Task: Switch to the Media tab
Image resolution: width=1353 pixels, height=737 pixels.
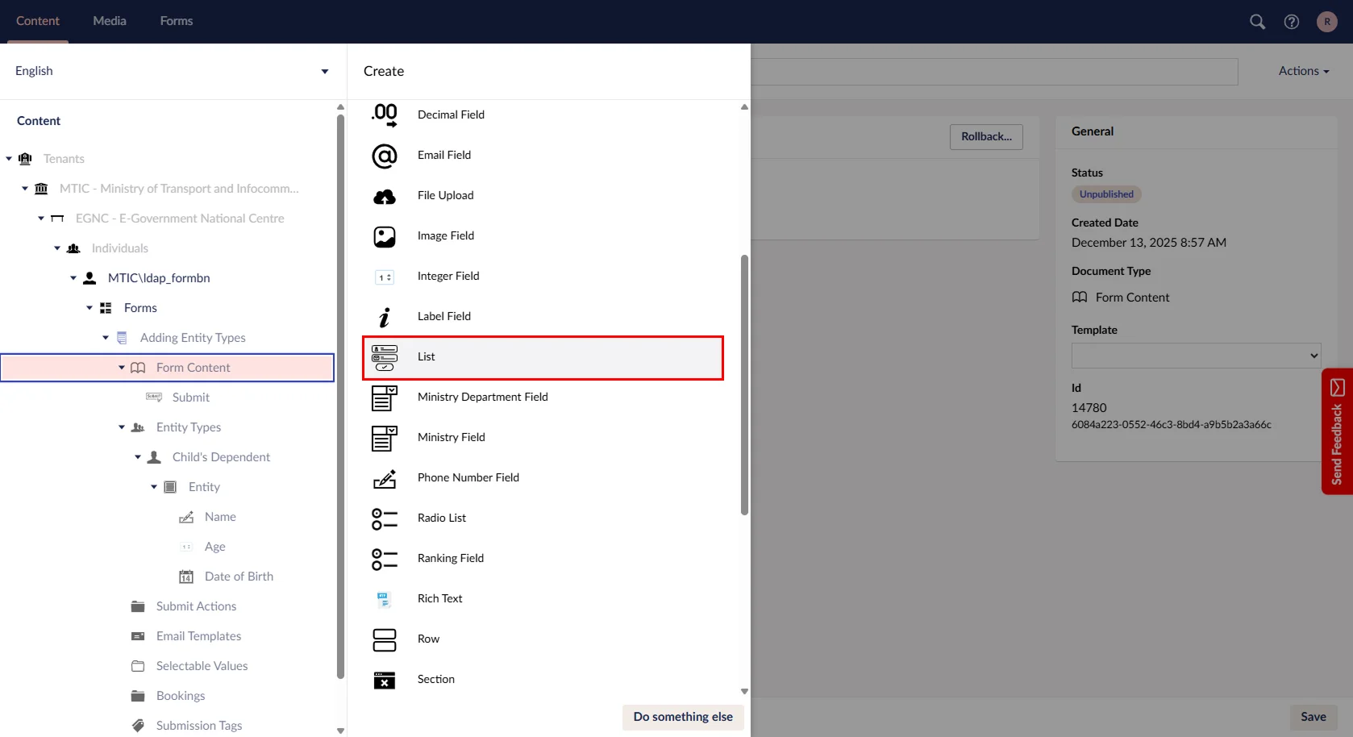Action: point(110,21)
